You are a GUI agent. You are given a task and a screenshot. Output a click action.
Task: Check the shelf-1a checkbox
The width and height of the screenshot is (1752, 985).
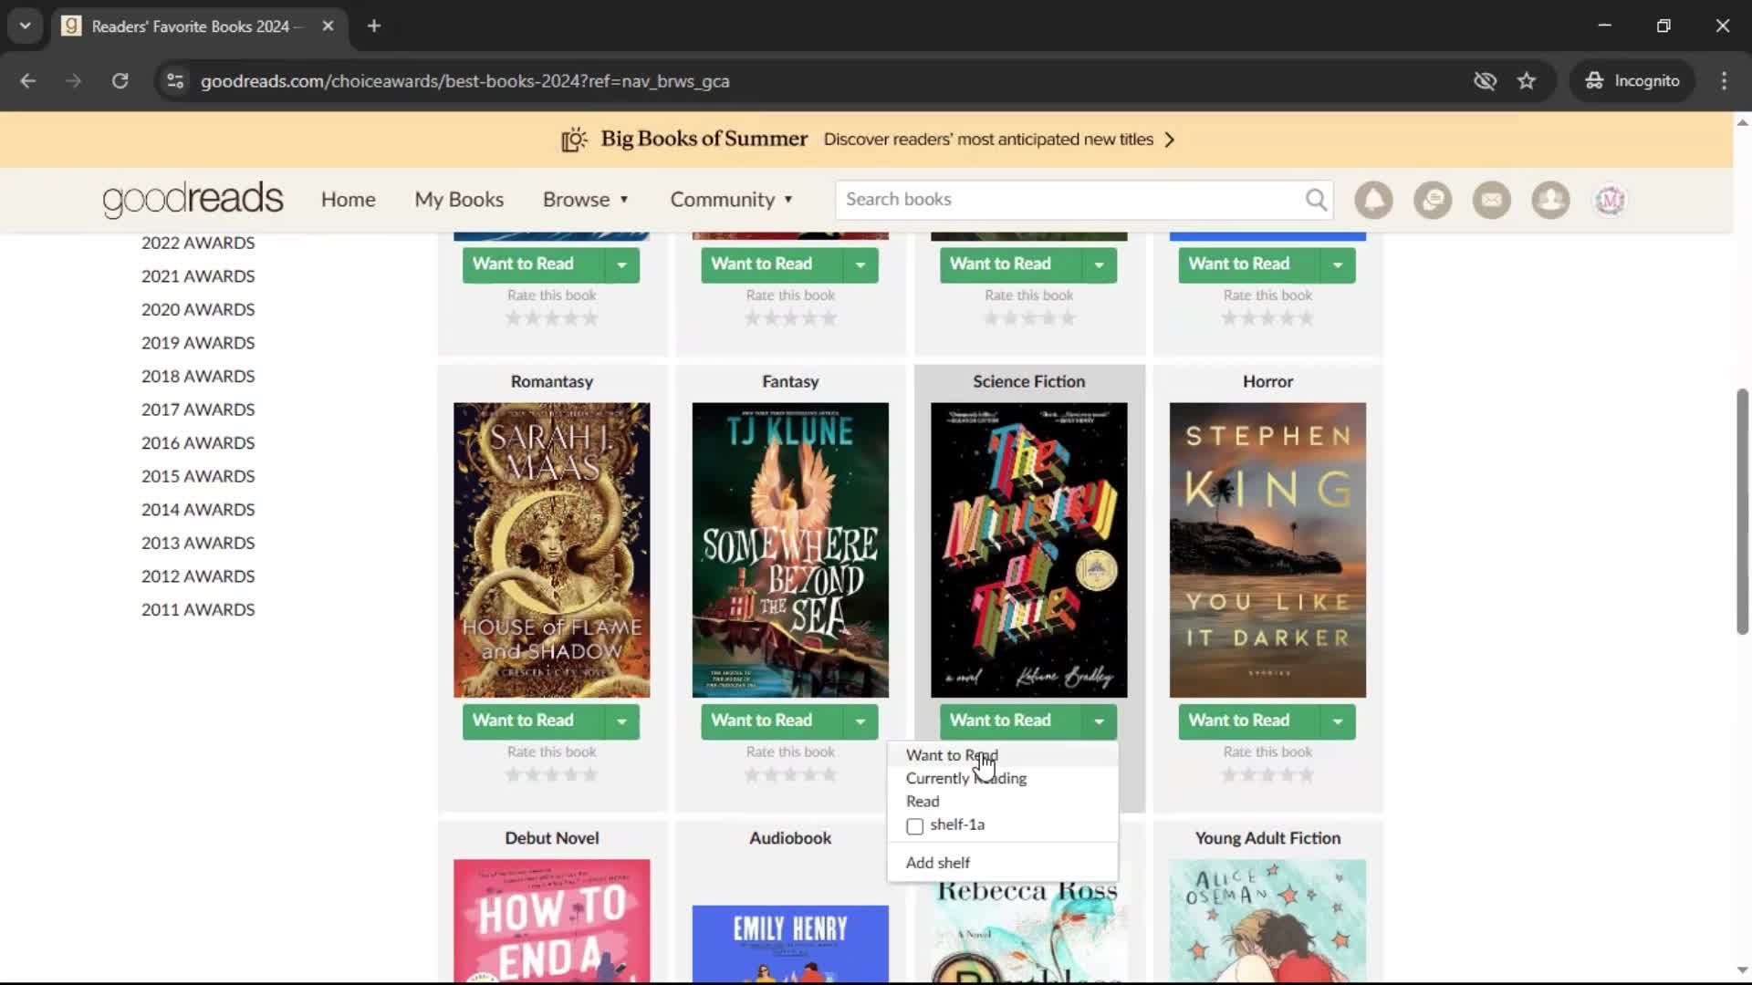[914, 826]
